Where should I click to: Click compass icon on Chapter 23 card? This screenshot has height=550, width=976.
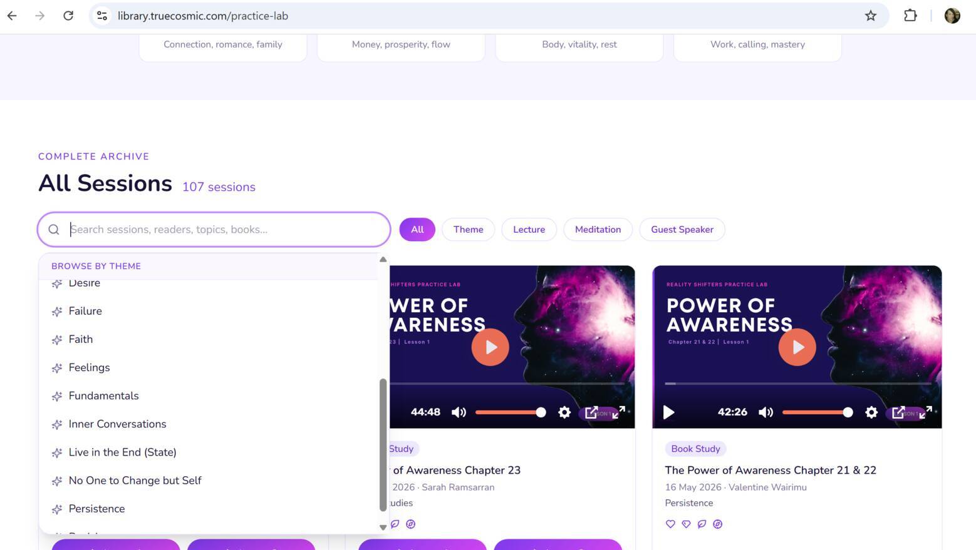click(411, 524)
